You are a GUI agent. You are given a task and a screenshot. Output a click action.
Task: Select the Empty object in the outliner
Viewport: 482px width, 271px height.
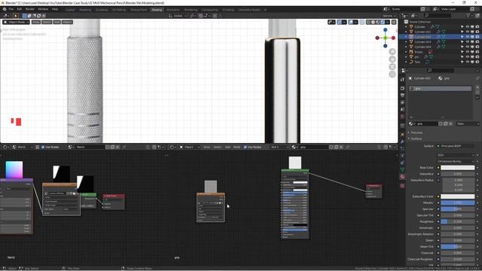[419, 52]
